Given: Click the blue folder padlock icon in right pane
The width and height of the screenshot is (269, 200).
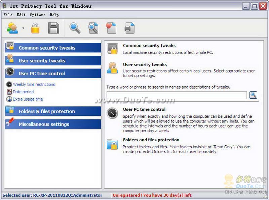Looking at the screenshot, I should pyautogui.click(x=112, y=144).
